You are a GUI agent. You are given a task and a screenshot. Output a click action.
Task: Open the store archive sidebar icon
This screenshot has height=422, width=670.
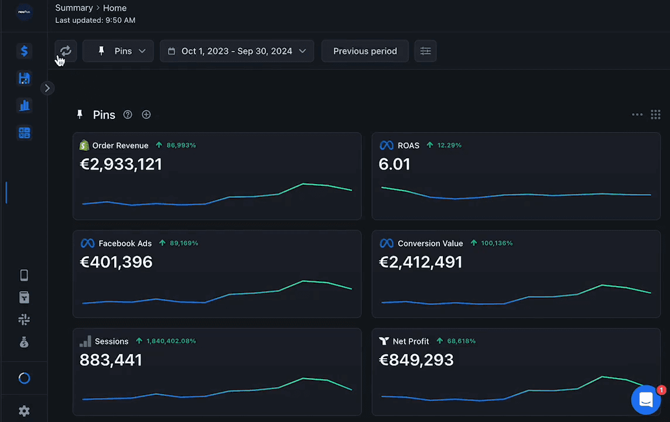point(25,297)
